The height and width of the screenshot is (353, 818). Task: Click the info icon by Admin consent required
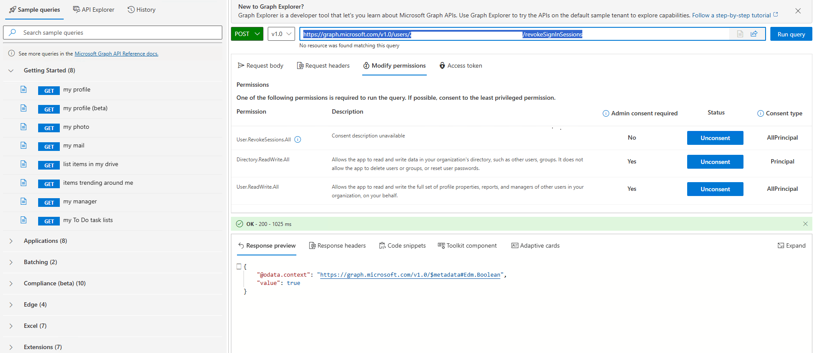(606, 114)
